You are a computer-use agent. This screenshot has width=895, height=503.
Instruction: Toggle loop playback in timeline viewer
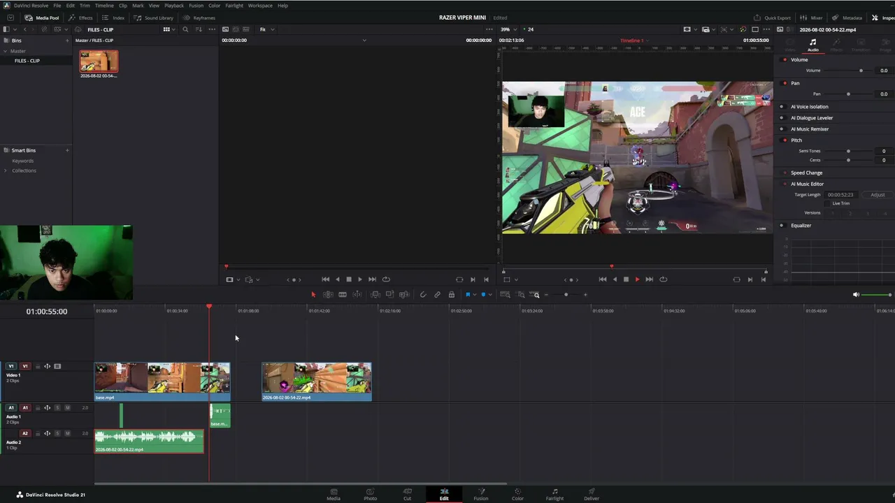coord(663,279)
